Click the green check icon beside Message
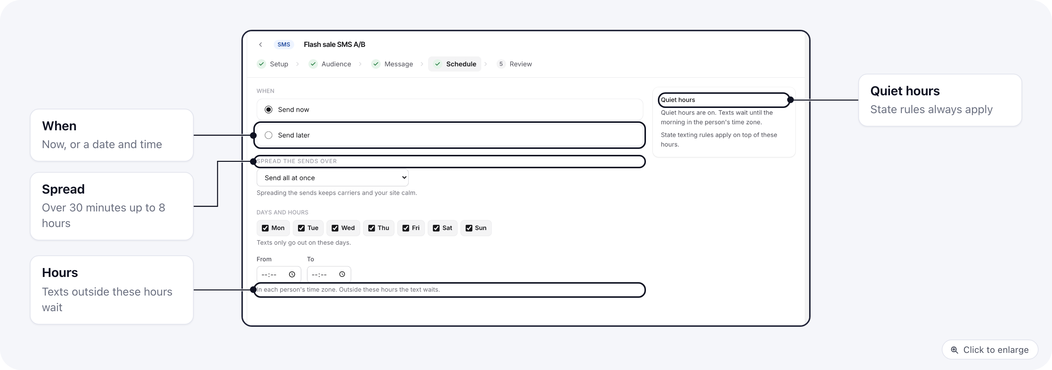 click(376, 64)
